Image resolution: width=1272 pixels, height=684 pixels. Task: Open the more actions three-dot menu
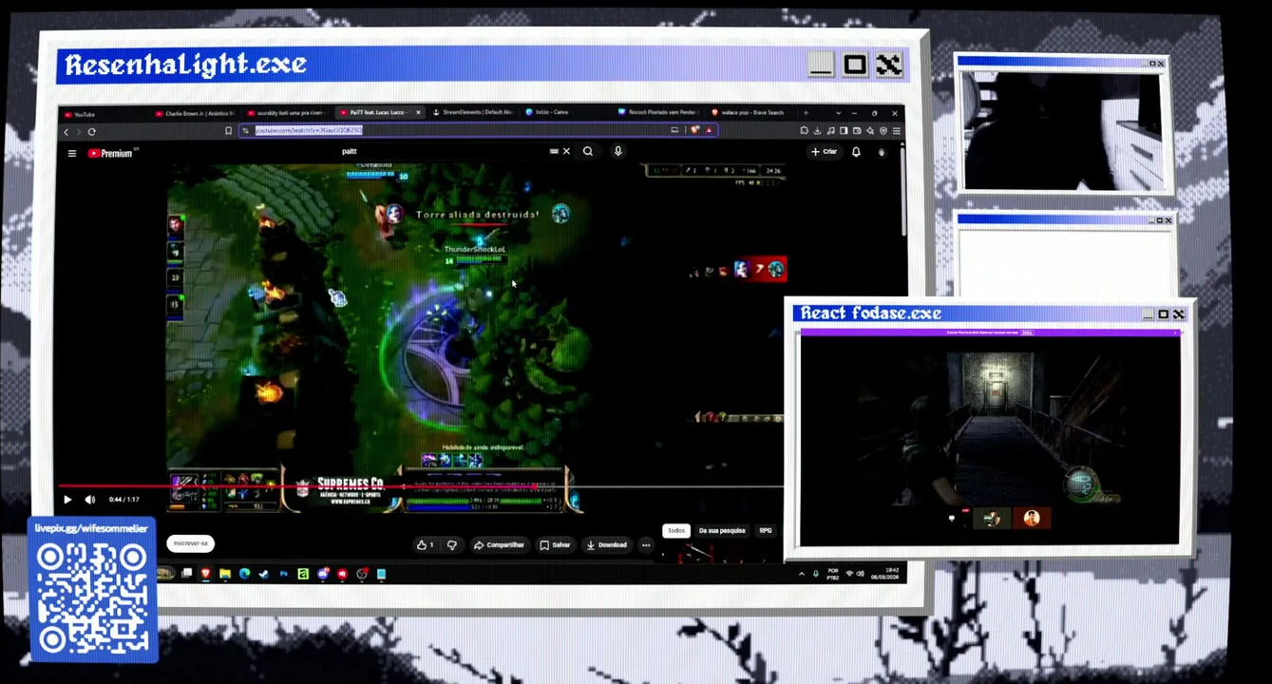[x=646, y=544]
